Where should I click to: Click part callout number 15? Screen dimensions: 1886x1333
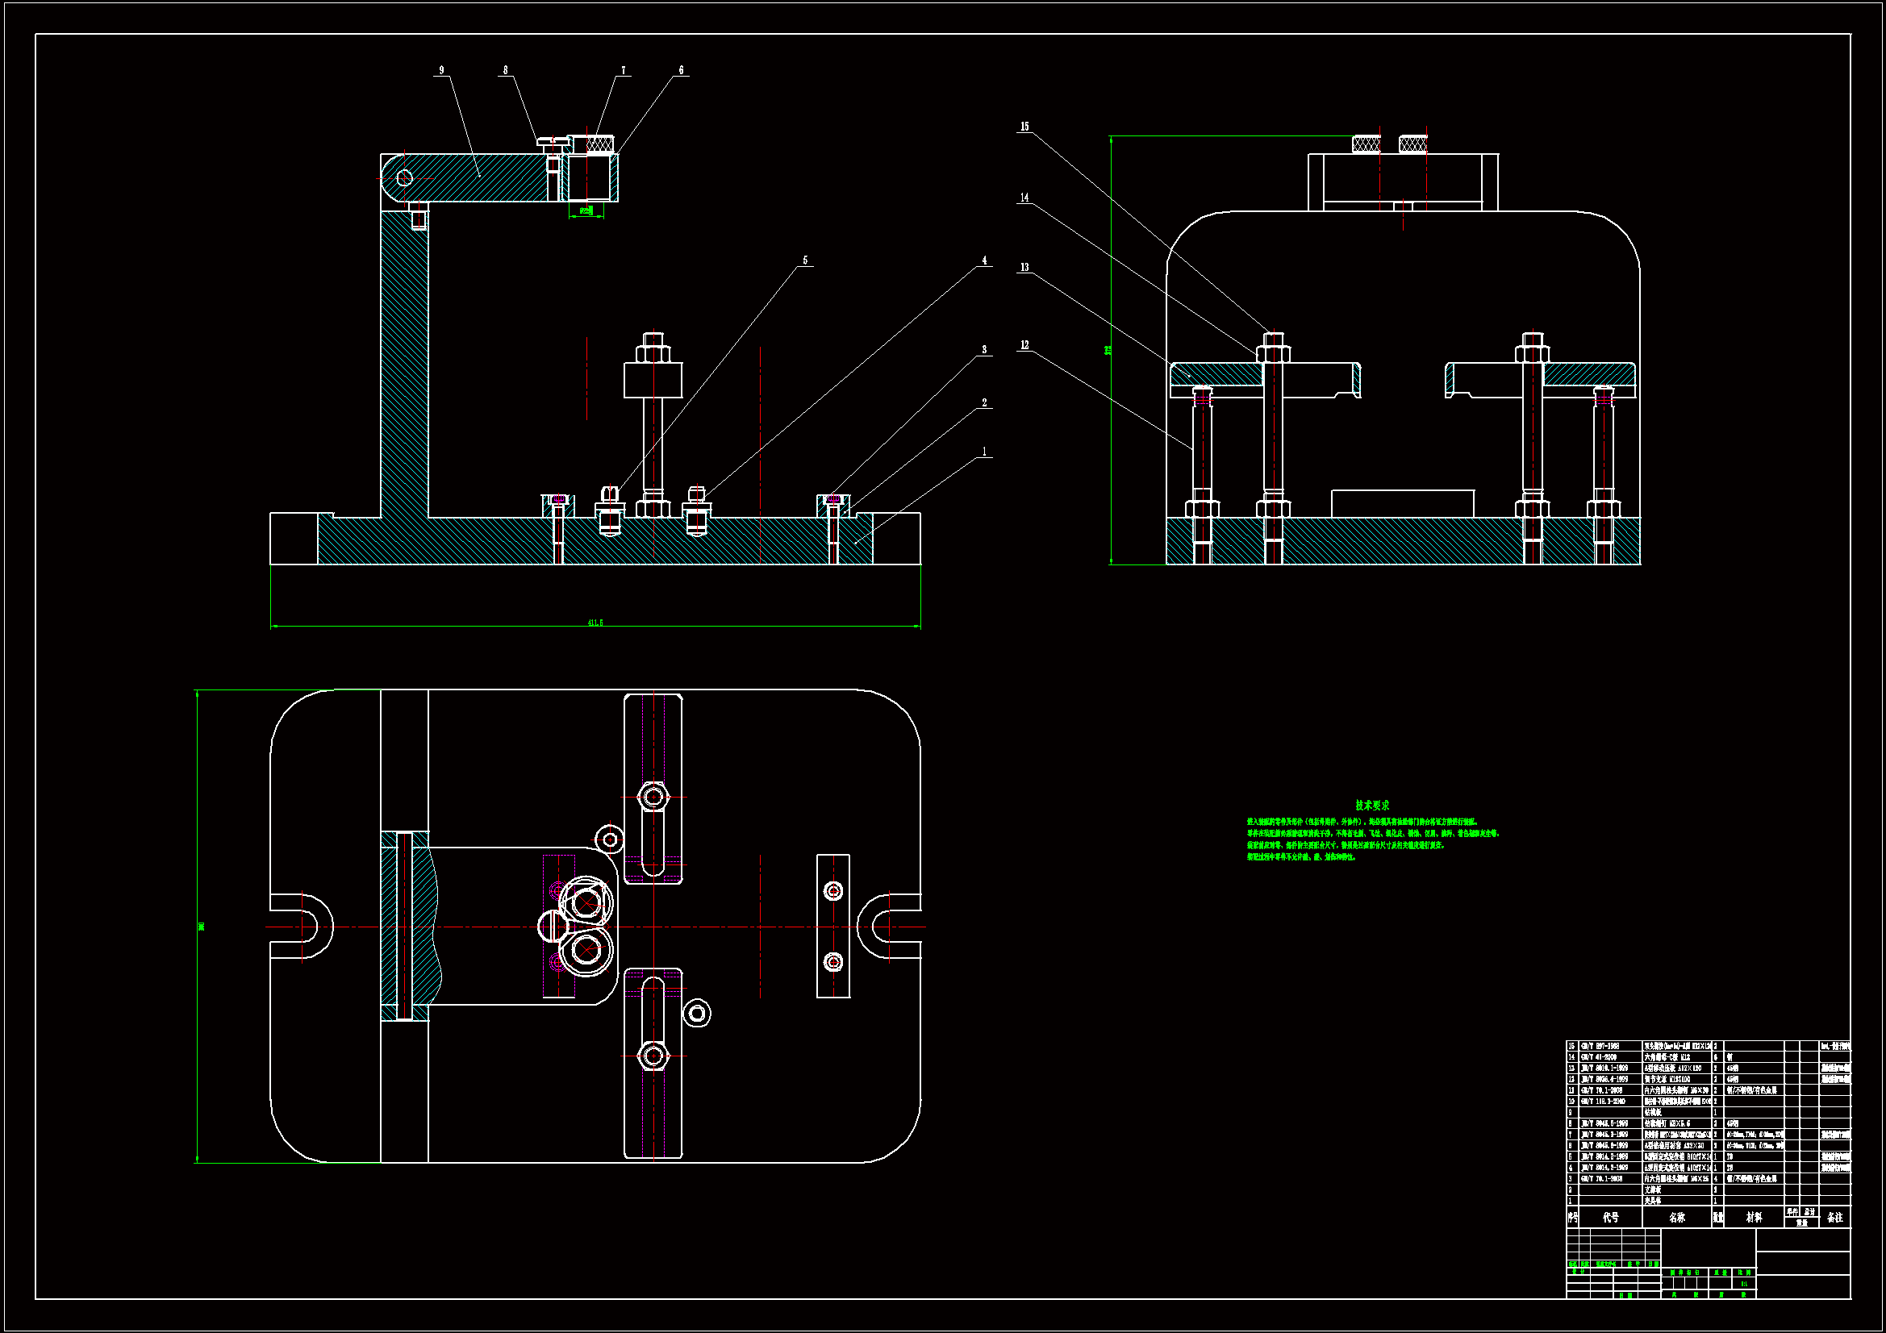click(1024, 127)
